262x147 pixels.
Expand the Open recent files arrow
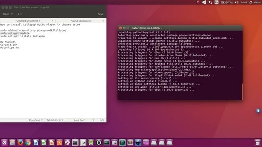[12, 14]
